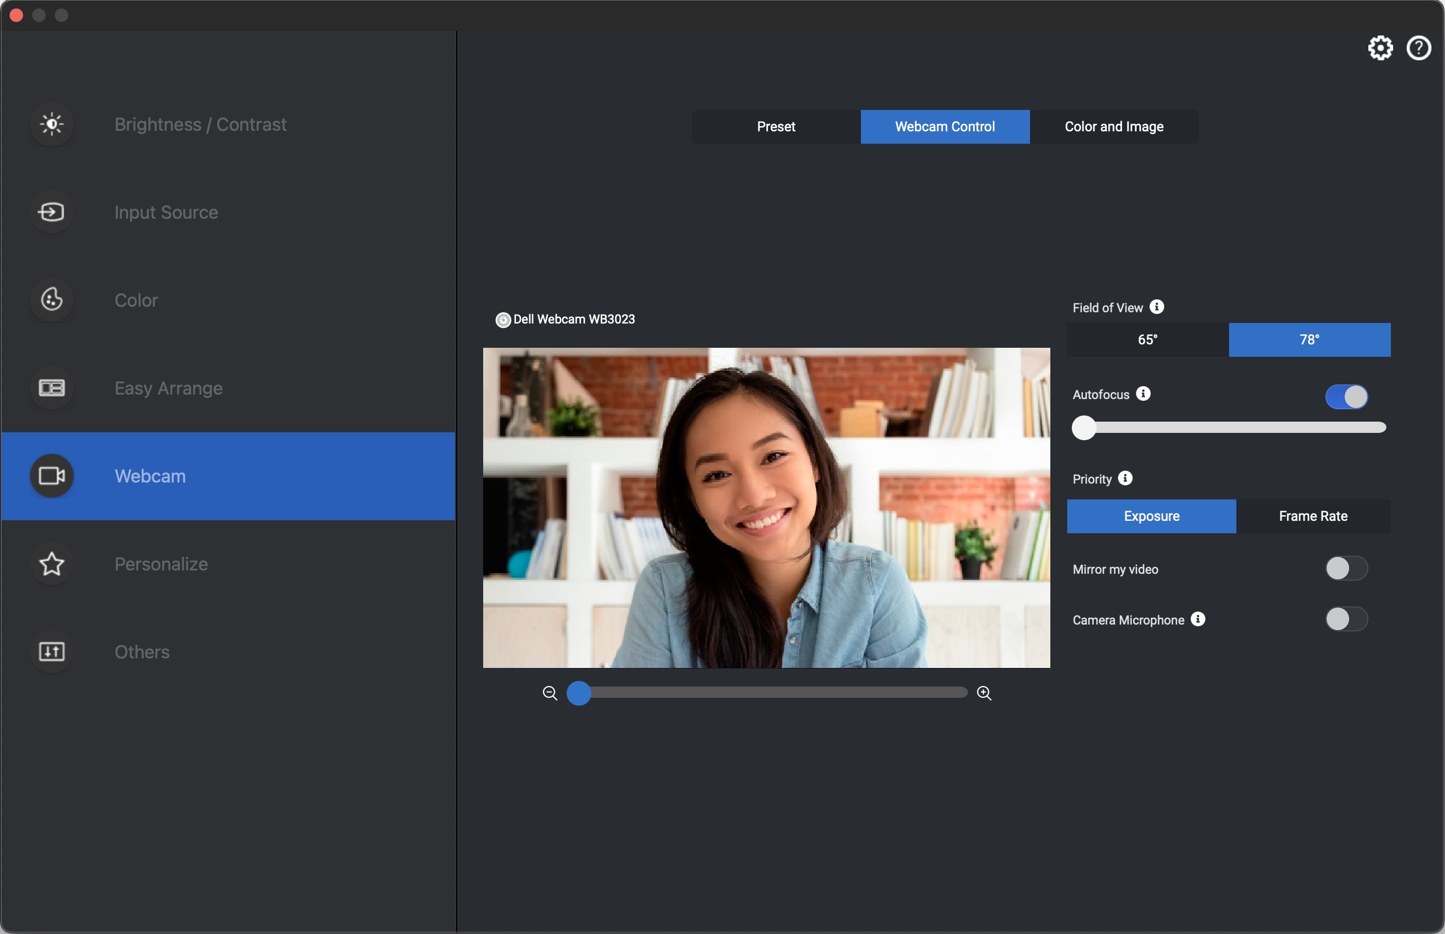Viewport: 1445px width, 934px height.
Task: Click the Color sidebar icon
Action: coord(52,298)
